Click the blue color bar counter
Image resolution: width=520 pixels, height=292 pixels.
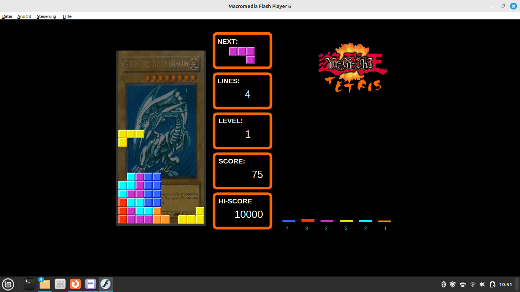tap(289, 221)
